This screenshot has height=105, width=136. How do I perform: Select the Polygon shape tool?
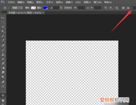click(x=3, y=96)
